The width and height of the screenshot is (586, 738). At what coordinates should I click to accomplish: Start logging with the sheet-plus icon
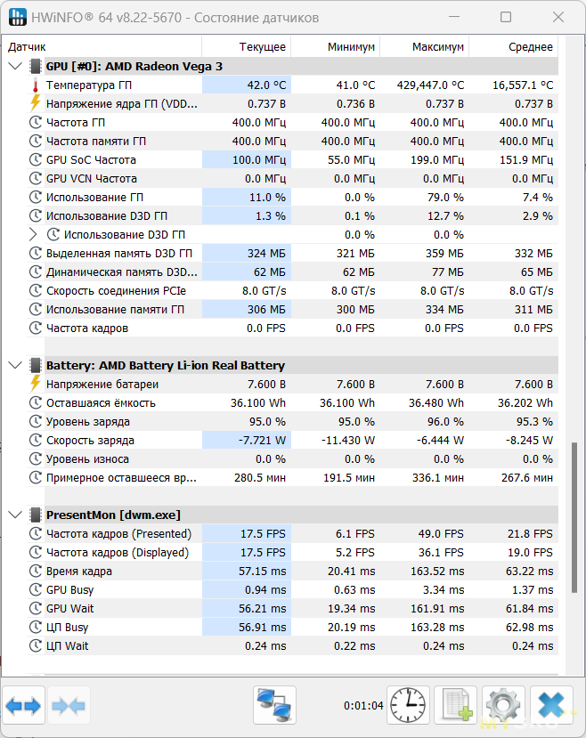pos(456,705)
